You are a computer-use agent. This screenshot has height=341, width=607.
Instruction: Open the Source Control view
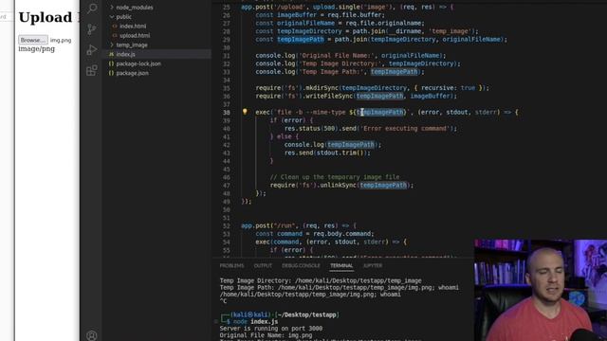[92, 29]
